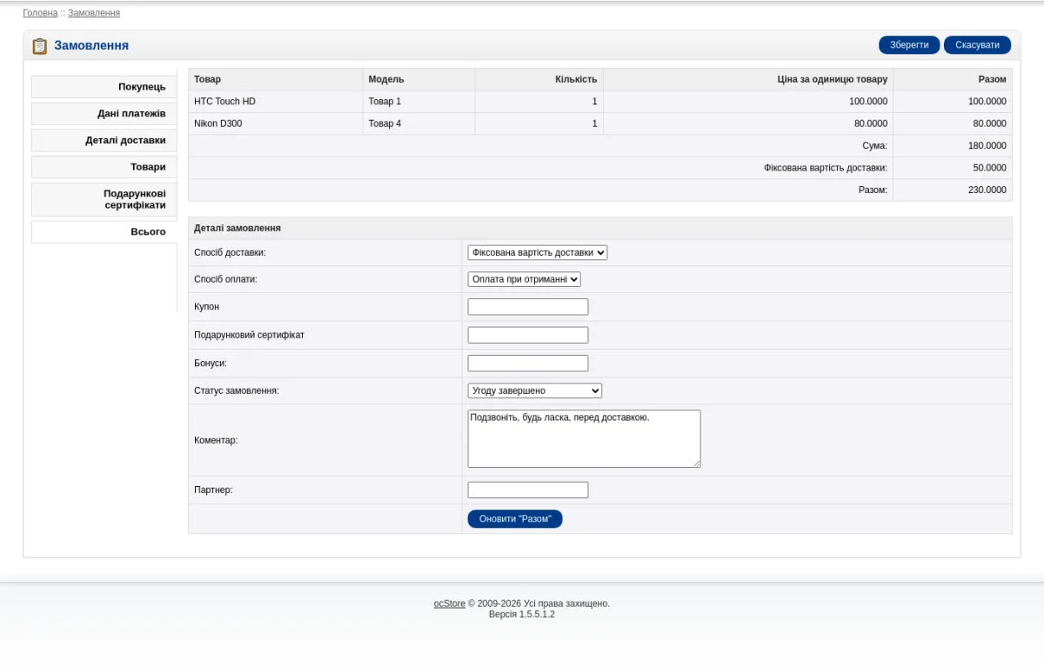Go to the Деталі доставки tab
This screenshot has width=1044, height=667.
(x=104, y=140)
